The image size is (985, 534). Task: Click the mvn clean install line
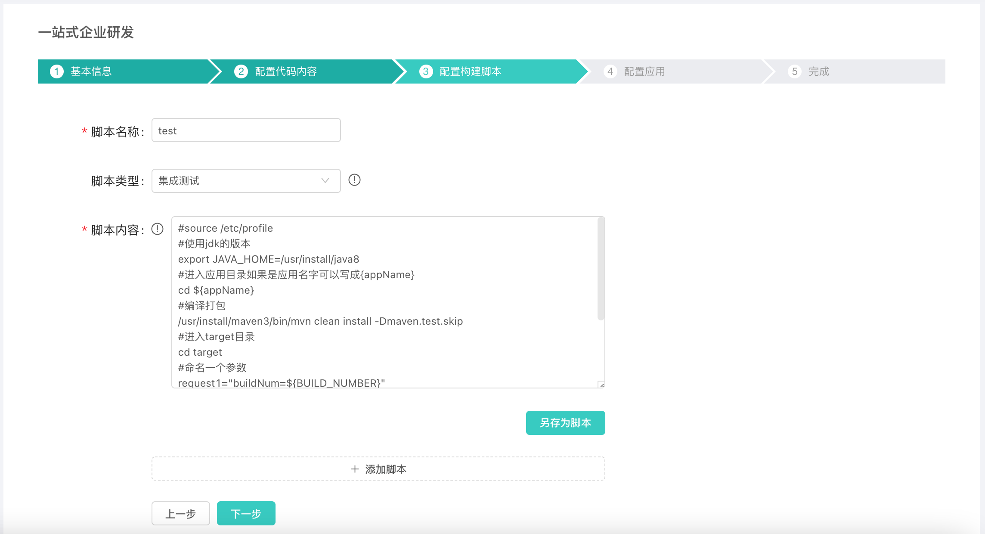coord(320,321)
